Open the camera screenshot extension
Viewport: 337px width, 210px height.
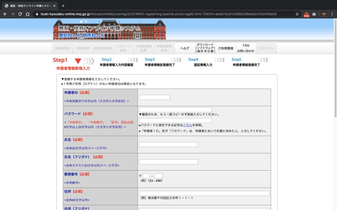315,13
